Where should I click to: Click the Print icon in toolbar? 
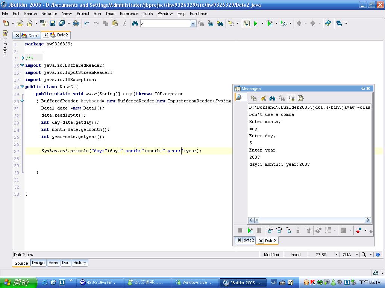tap(76, 23)
